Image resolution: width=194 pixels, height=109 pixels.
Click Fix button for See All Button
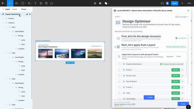coord(176,81)
